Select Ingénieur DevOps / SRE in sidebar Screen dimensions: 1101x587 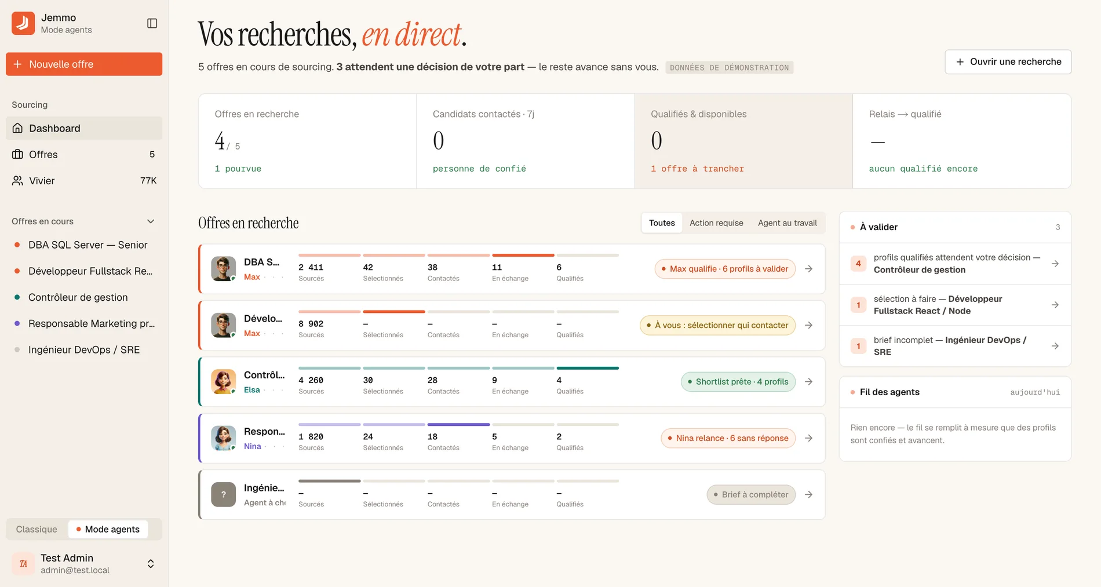84,350
